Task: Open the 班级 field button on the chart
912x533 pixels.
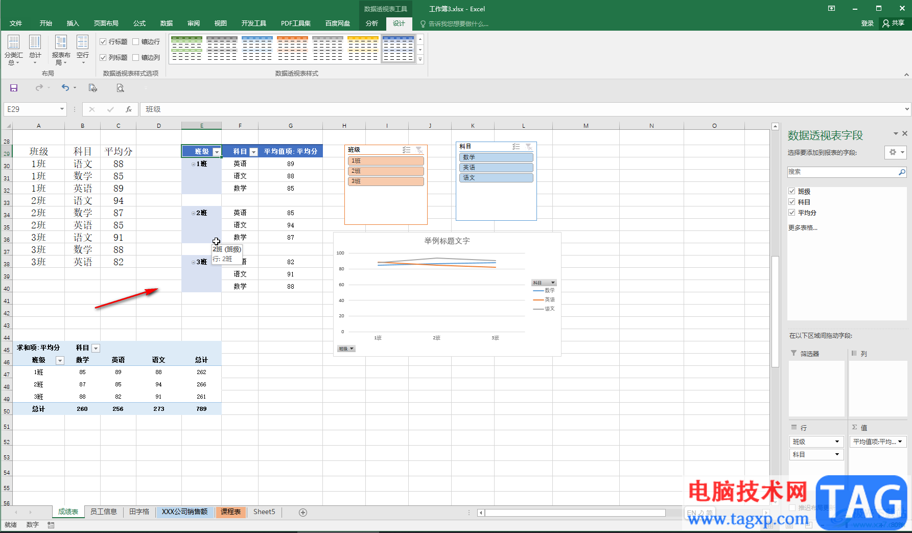Action: pos(346,349)
